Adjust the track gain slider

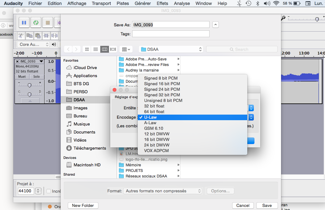(x=29, y=85)
